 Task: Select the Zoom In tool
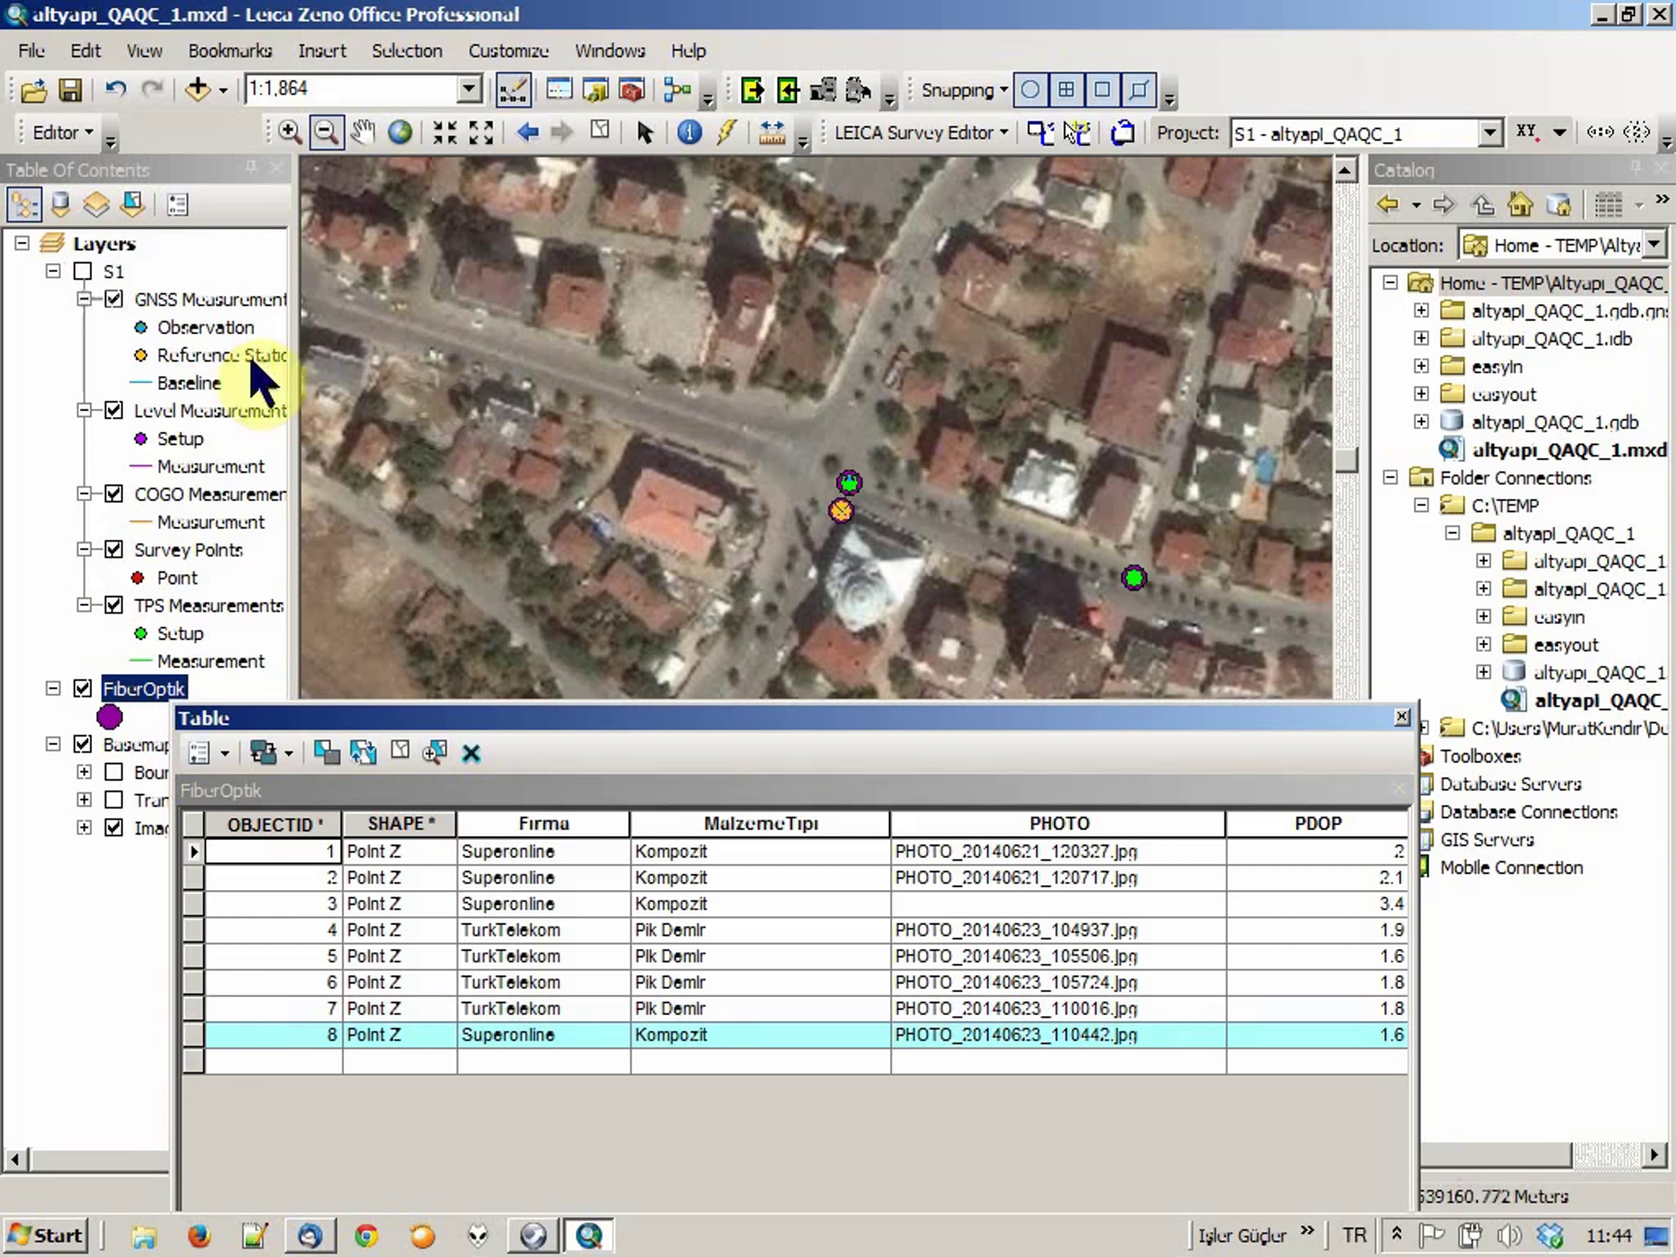[288, 133]
